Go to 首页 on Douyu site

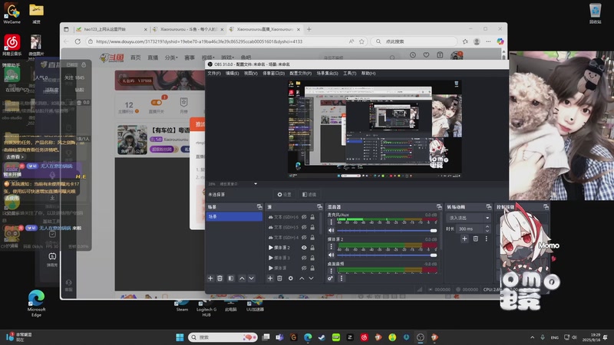[136, 58]
